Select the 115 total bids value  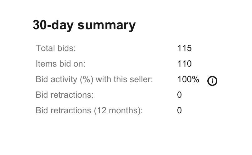click(184, 48)
